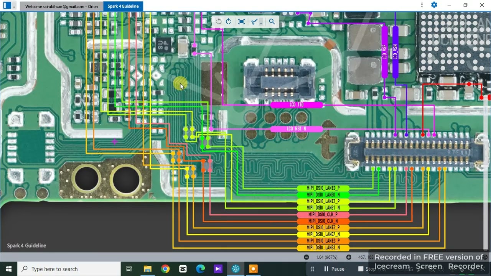Pause the screen recording

(334, 269)
